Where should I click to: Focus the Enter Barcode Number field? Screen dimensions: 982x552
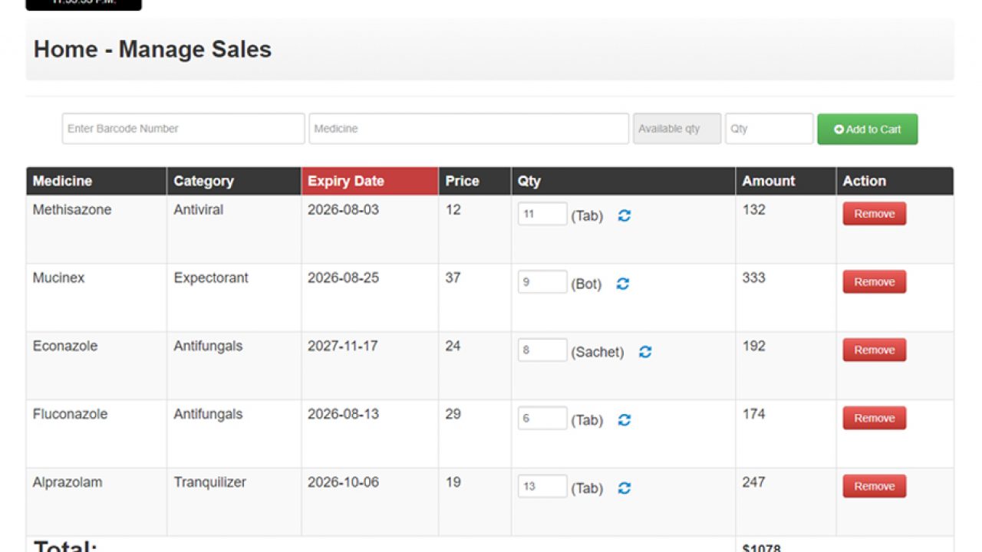click(x=183, y=129)
